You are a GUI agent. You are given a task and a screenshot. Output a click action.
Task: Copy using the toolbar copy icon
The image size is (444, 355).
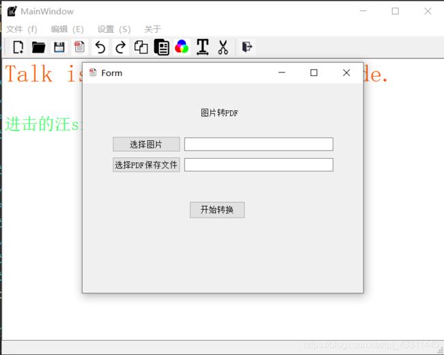click(141, 47)
